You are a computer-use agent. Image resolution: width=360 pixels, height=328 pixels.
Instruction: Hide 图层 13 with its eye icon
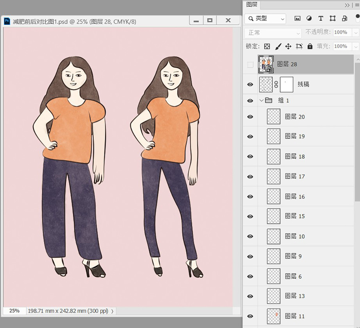pyautogui.click(x=250, y=296)
